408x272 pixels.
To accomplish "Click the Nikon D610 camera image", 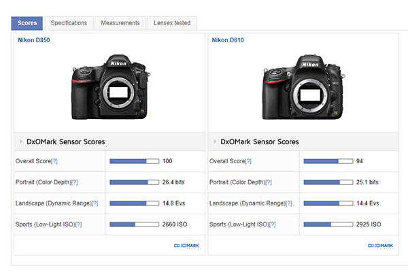I will pyautogui.click(x=302, y=87).
